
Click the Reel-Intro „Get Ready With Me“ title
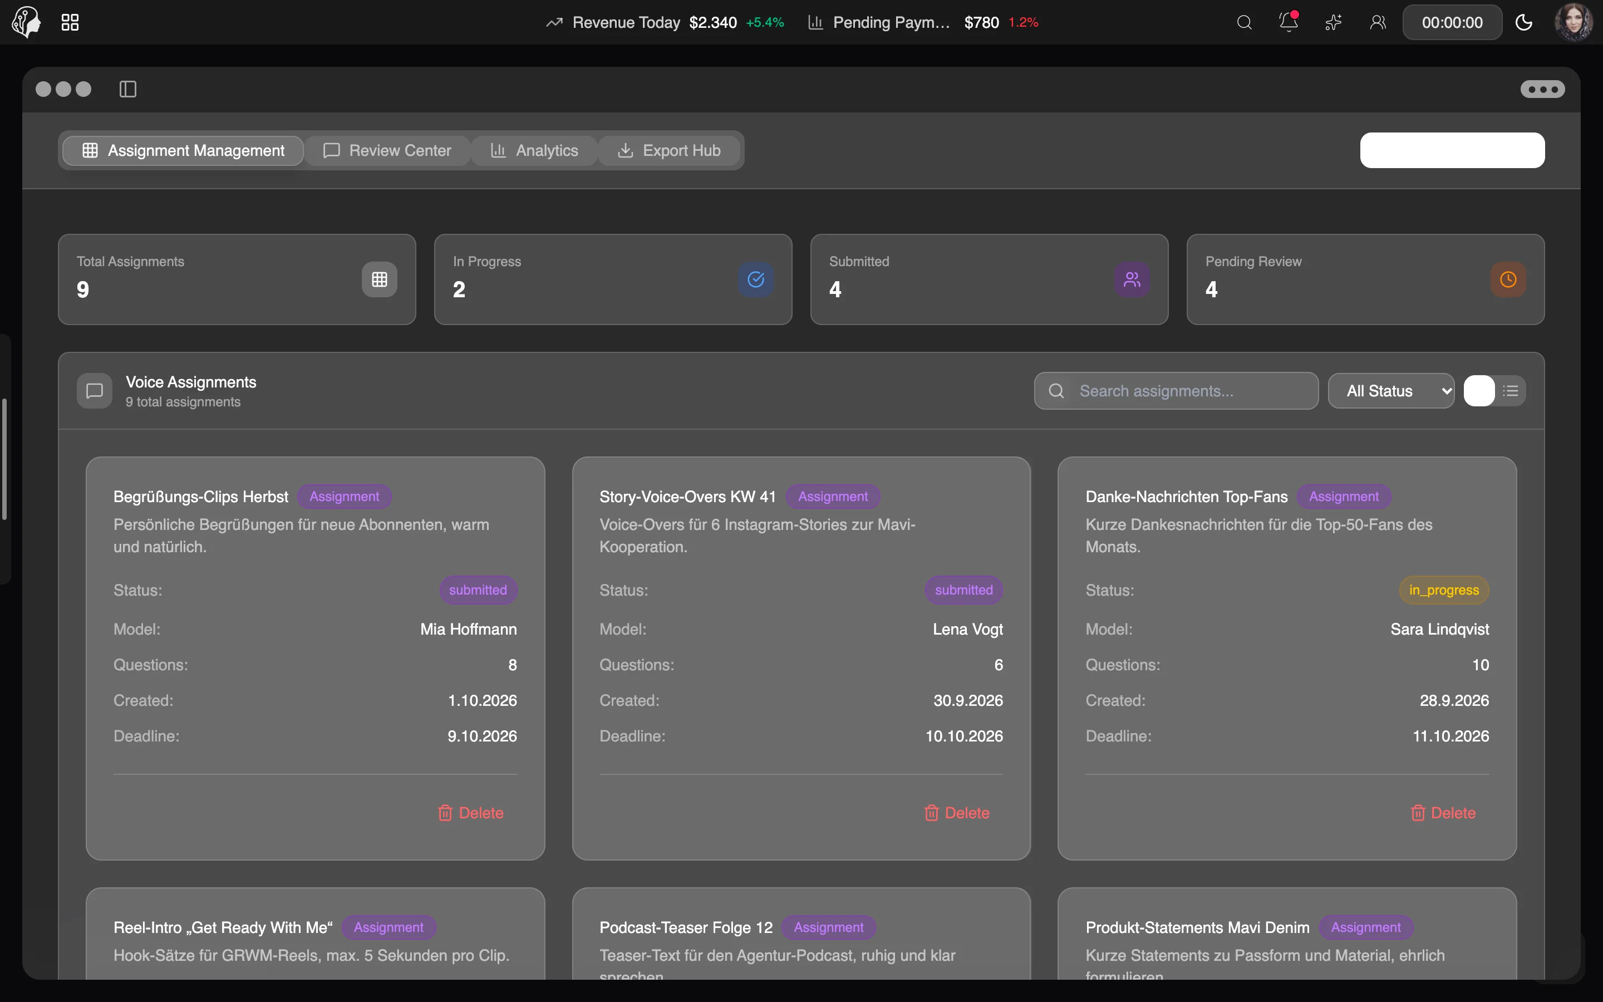pyautogui.click(x=223, y=927)
